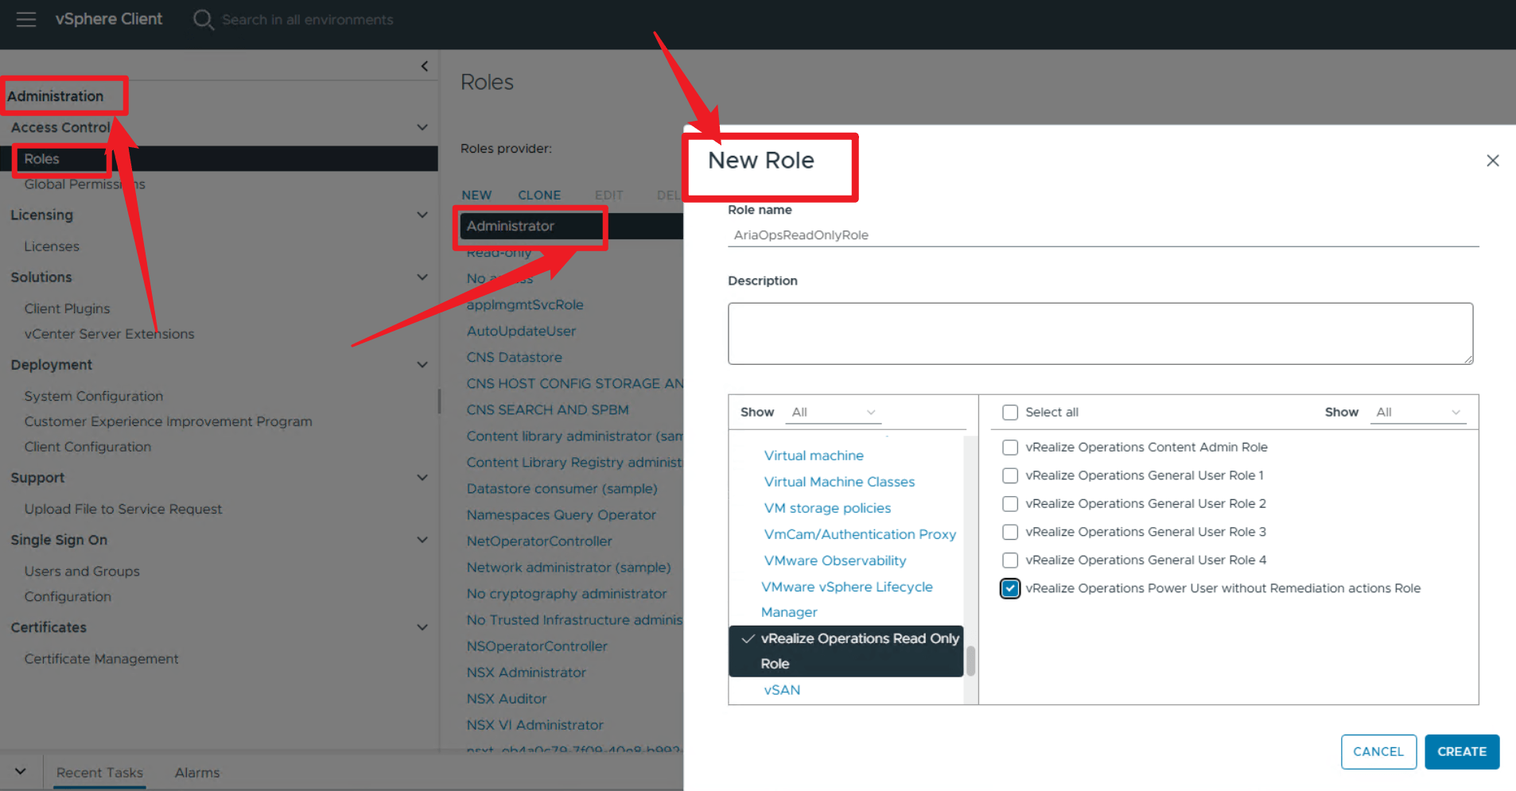Select the AutoUpdateUser role
This screenshot has height=791, width=1516.
point(521,331)
